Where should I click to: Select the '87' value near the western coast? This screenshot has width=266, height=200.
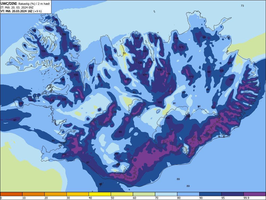point(11,63)
